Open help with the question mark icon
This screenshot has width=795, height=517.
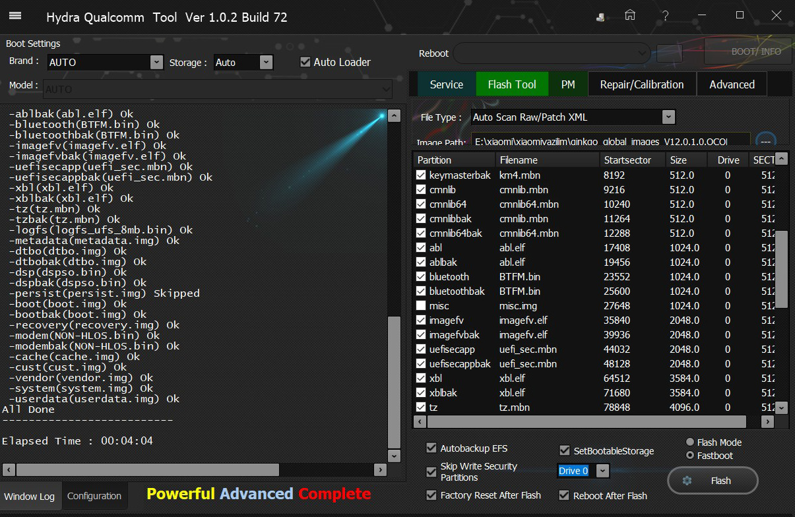click(666, 16)
